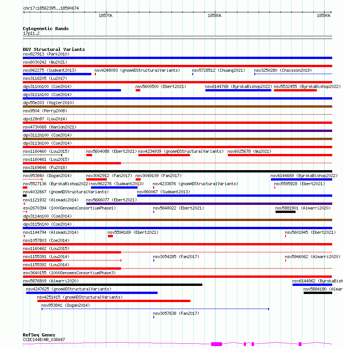Select the nsv1121932 (Alsmadi2014) label
Screen dimensions: 343x348
click(51, 200)
